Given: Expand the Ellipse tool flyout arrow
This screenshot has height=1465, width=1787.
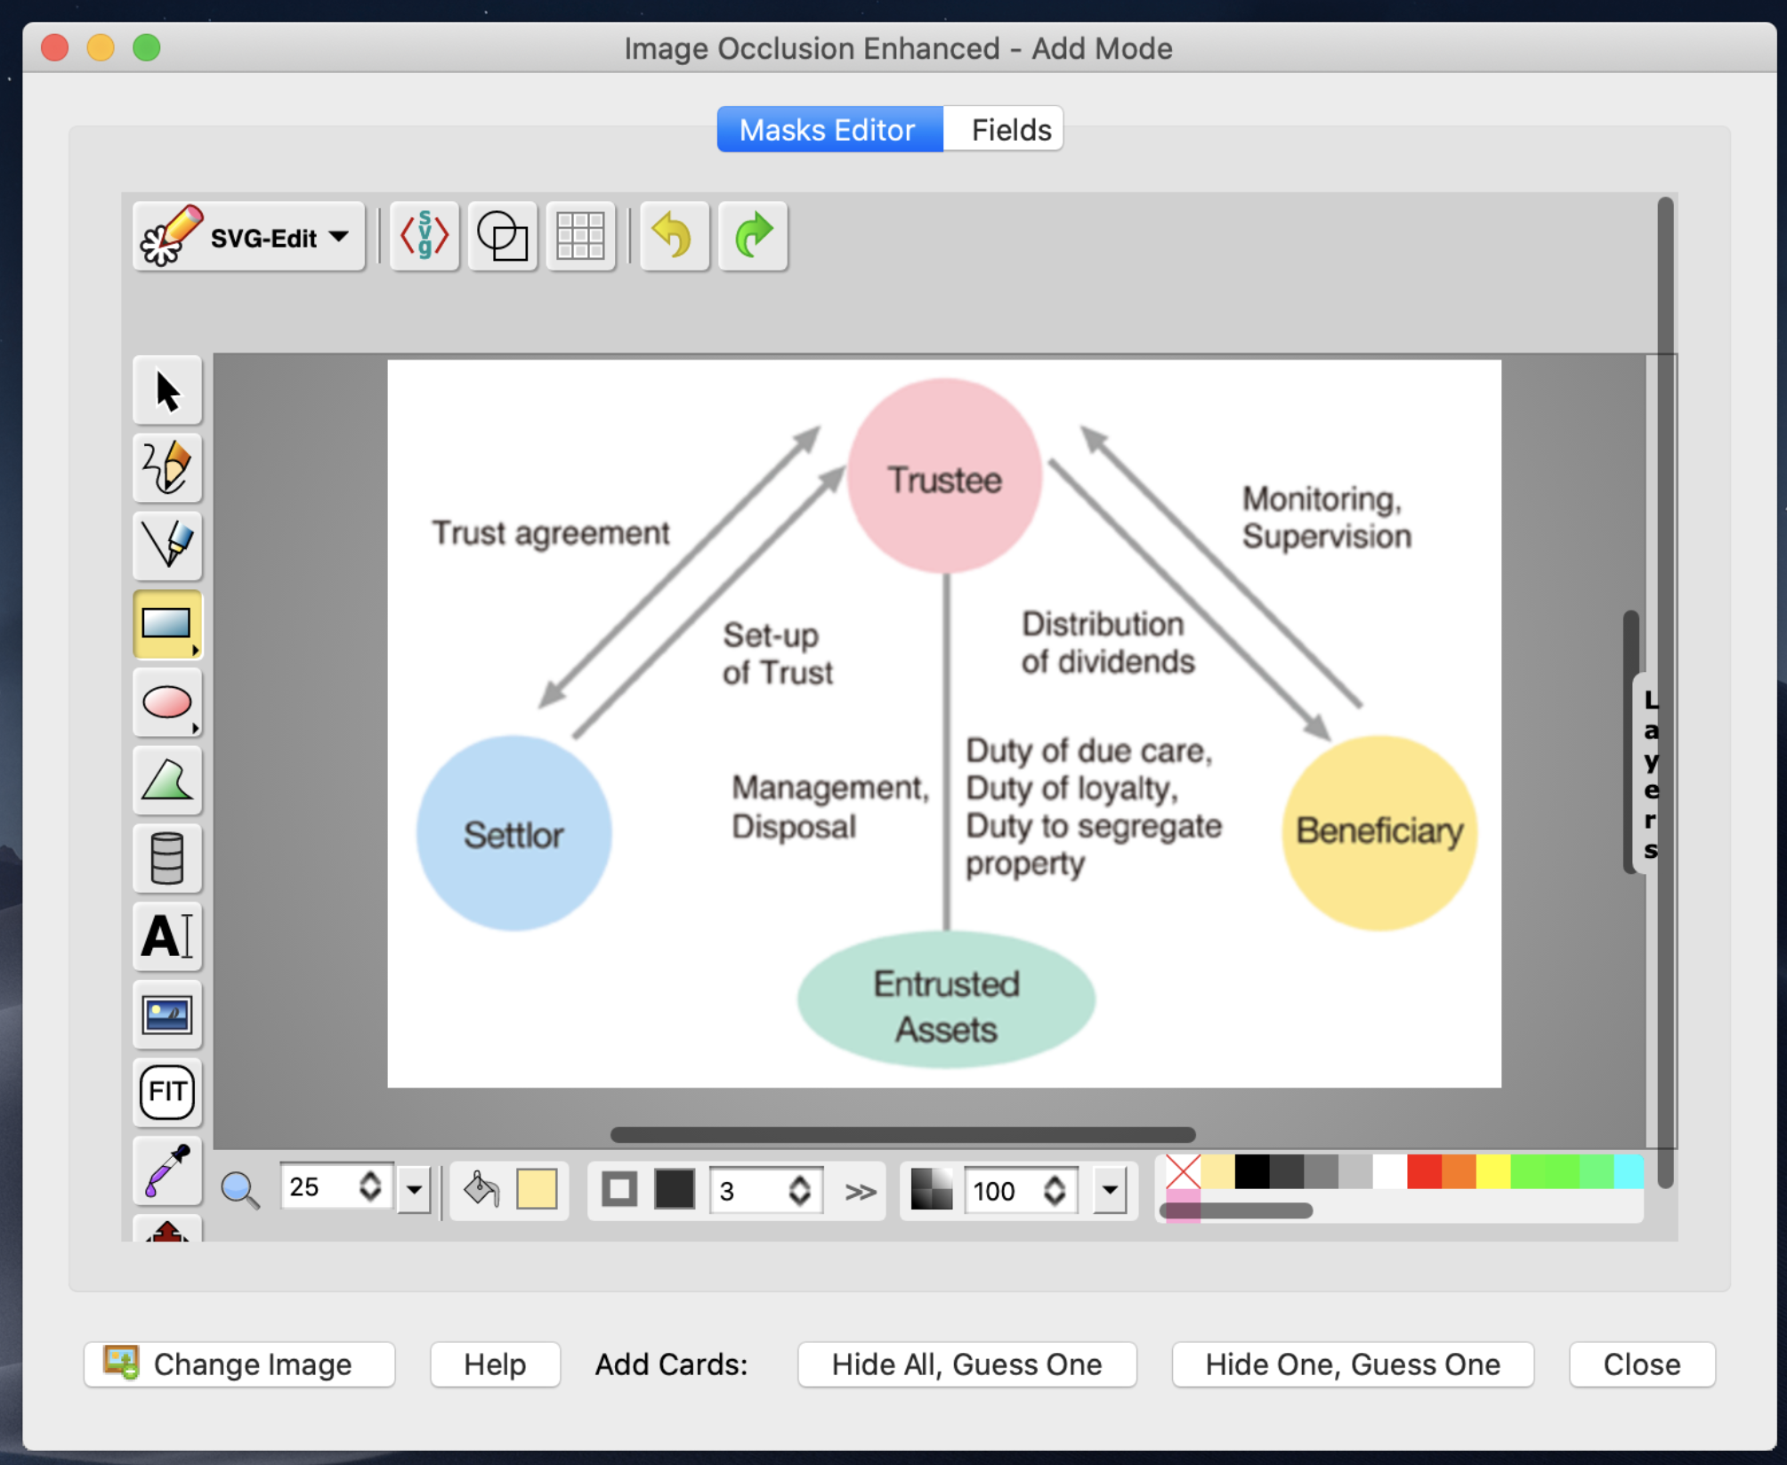Looking at the screenshot, I should point(195,729).
